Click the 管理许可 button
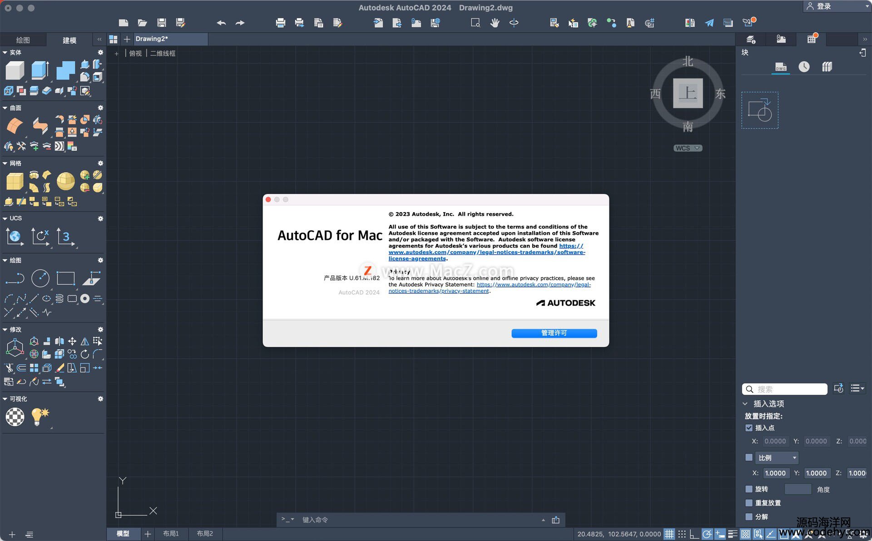The height and width of the screenshot is (541, 872). 554,333
